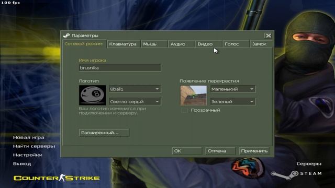The height and width of the screenshot is (188, 335).
Task: Click the Серверы link
Action: (309, 163)
